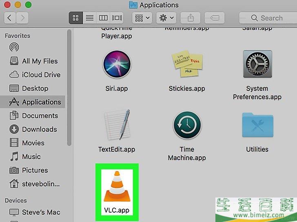
Task: Click the AirDrop icon in the sidebar
Action: click(14, 47)
